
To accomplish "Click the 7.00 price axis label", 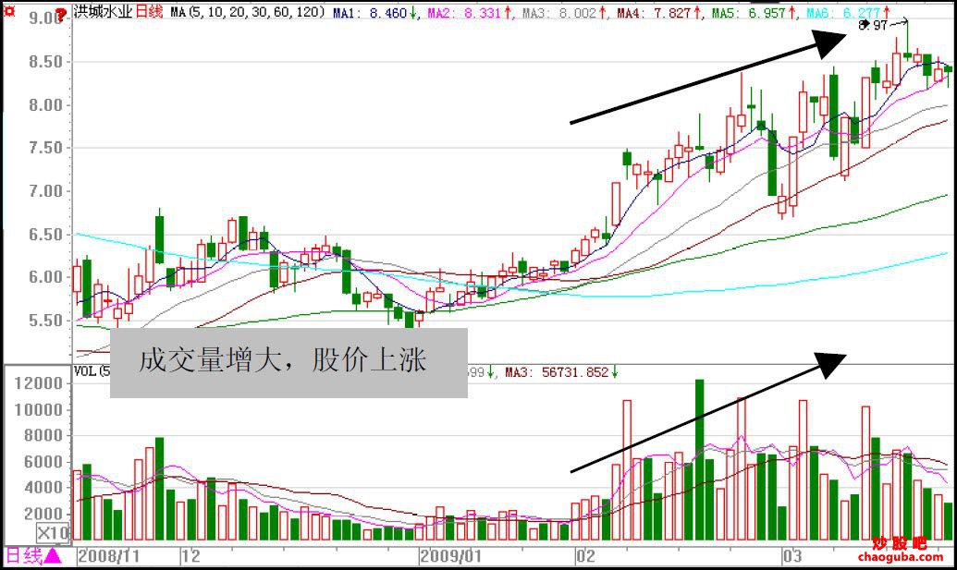I will [x=45, y=191].
